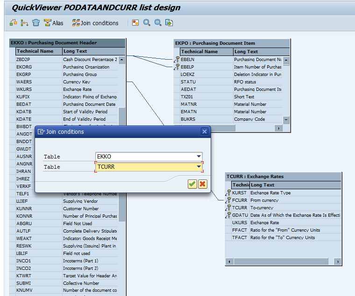
Task: Zoom out with the magnifier minus icon
Action: [158, 22]
